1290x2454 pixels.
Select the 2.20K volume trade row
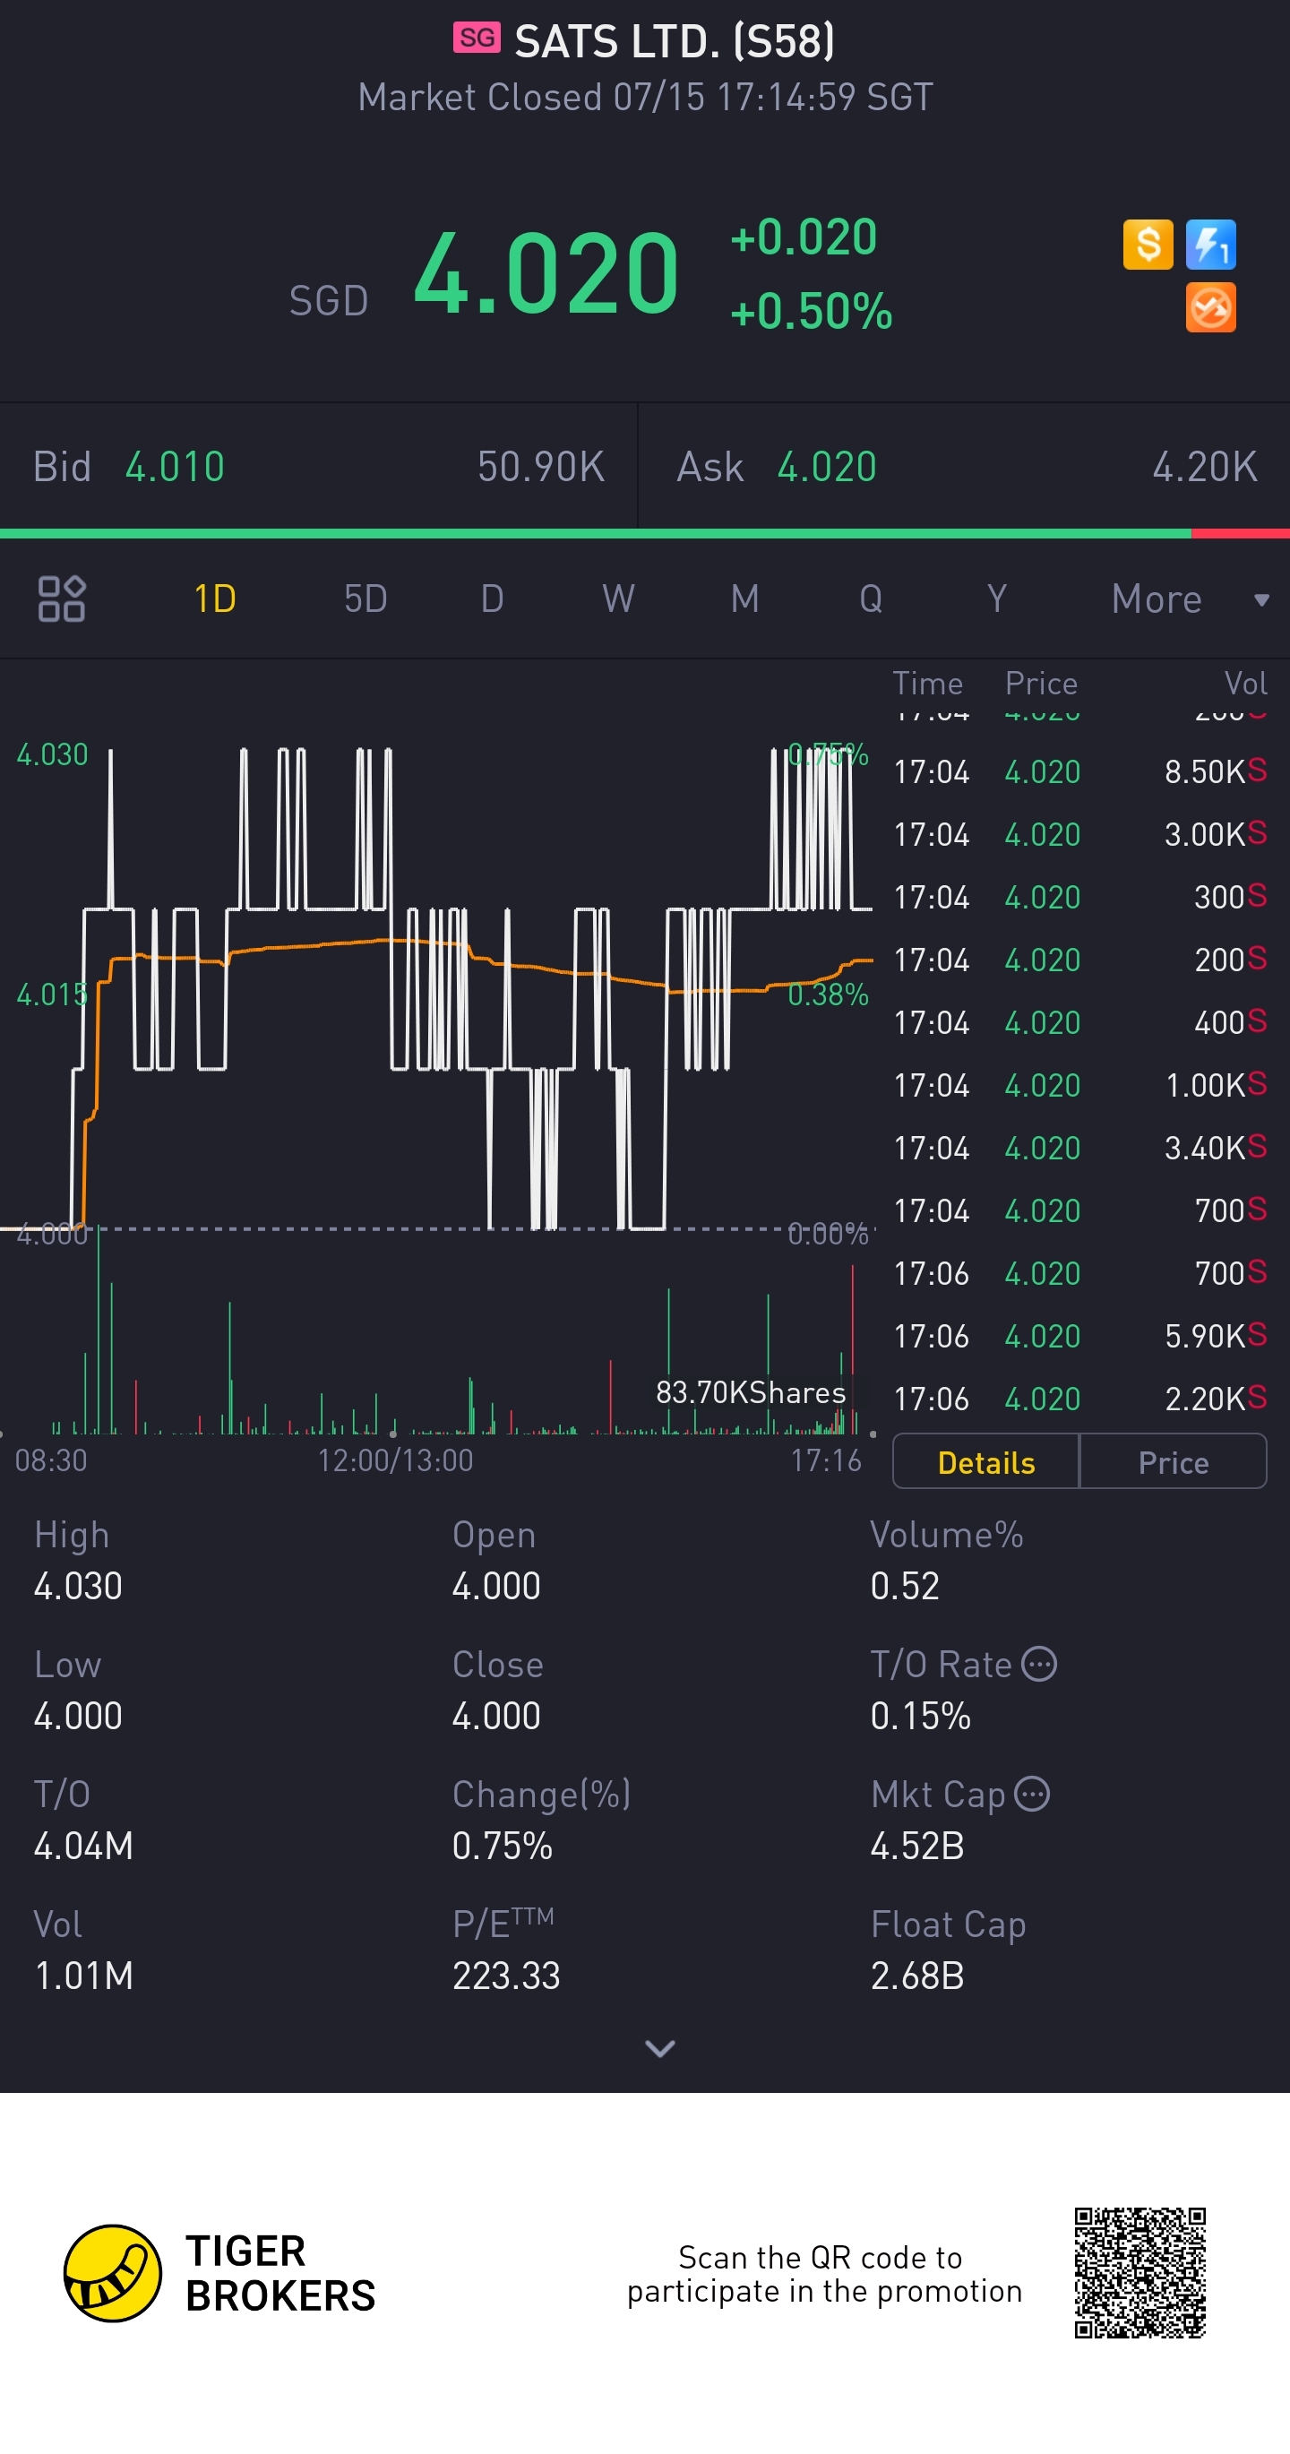(x=1079, y=1399)
